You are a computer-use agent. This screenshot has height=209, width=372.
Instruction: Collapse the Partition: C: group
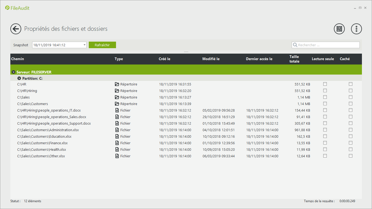coord(19,78)
